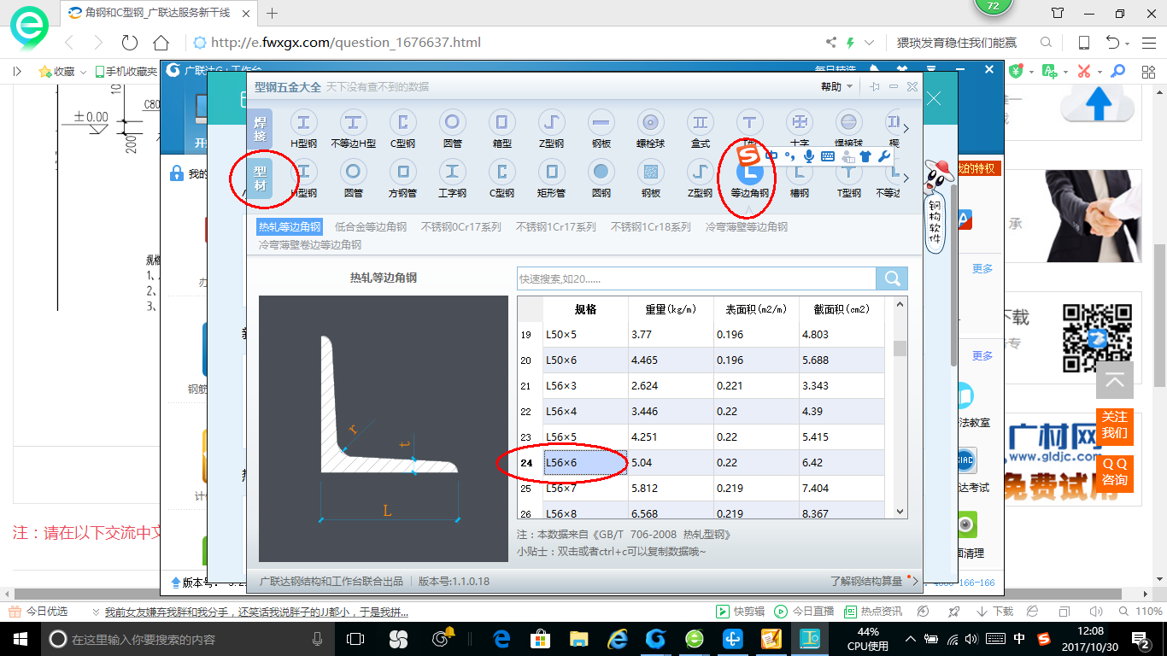Pin the 型钢五金大全 window
This screenshot has height=656, width=1167.
[875, 87]
